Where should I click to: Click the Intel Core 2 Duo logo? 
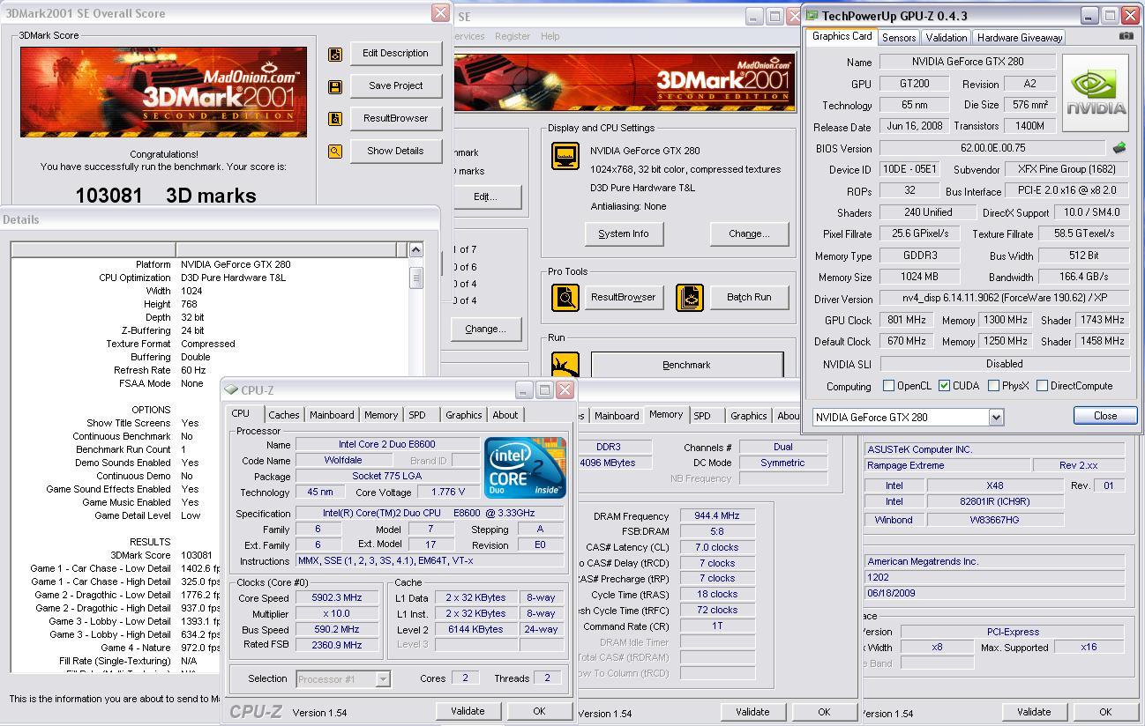525,468
